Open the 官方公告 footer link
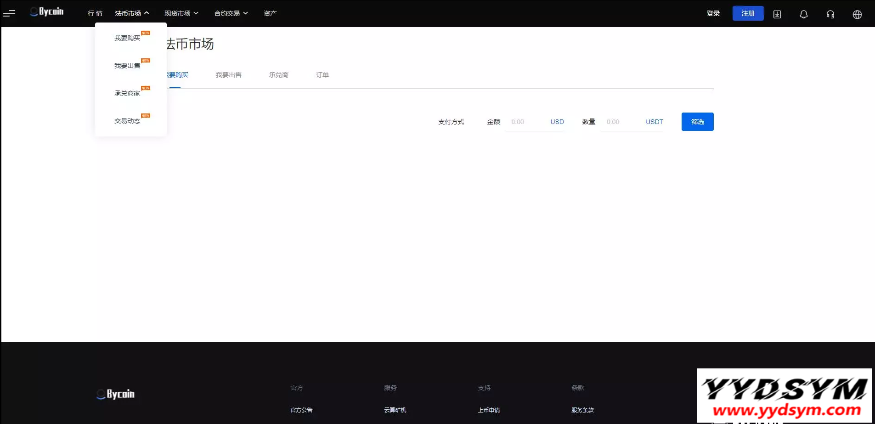 click(301, 410)
